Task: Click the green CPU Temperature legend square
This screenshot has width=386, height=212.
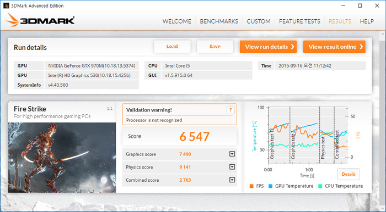Action: (320, 186)
